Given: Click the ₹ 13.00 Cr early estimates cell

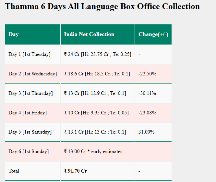Looking at the screenshot, I should tap(93, 151).
